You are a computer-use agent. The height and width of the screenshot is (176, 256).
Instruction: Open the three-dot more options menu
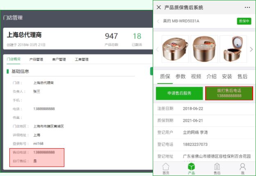247,7
